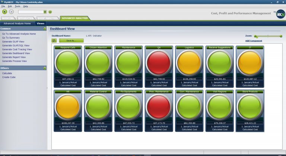
Task: Open the toolbar combo box dropdown
Action: [x=45, y=12]
